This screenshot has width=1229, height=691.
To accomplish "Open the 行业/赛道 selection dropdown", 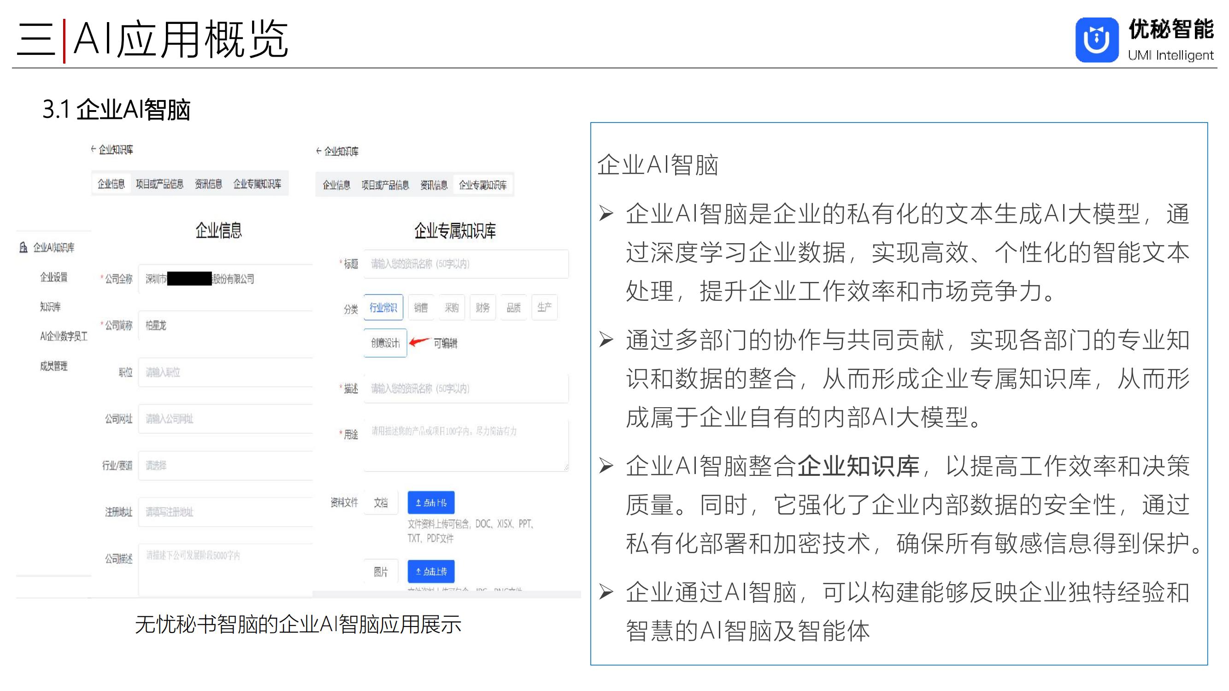I will (x=225, y=465).
